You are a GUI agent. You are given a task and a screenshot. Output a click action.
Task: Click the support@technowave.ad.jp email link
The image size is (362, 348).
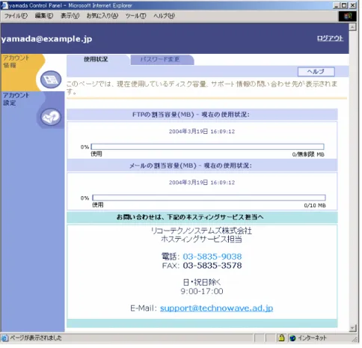coord(216,308)
